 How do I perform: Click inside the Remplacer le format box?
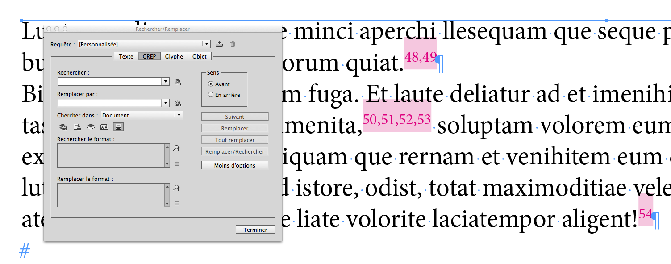[111, 195]
